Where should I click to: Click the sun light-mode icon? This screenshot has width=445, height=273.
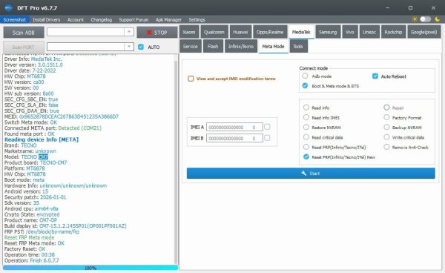415,19
